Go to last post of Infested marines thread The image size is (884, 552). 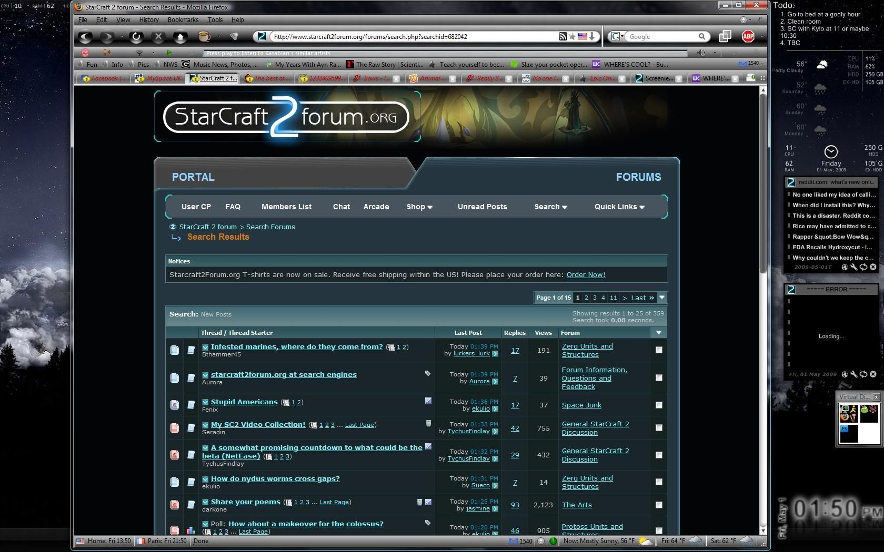(495, 354)
